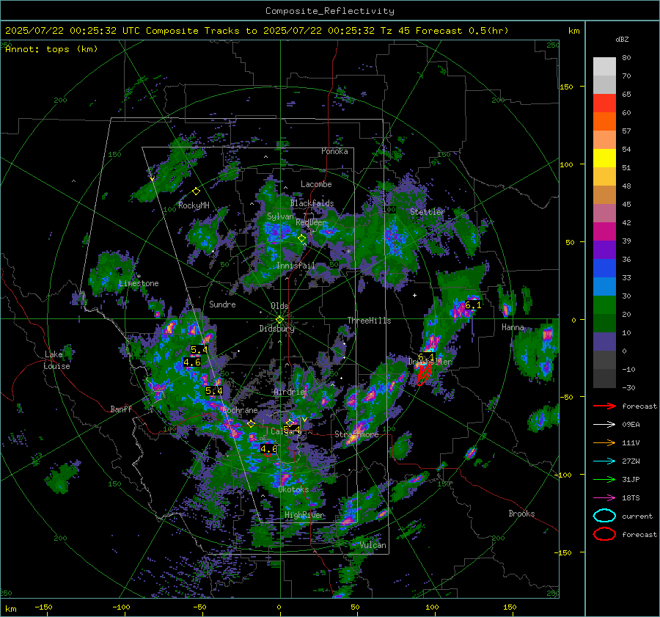
Task: Click the dBZ heading above the color scale
Action: (x=622, y=39)
